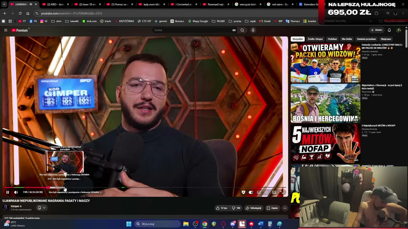
Task: Select the Obejrzane filter chip
Action: tap(386, 39)
